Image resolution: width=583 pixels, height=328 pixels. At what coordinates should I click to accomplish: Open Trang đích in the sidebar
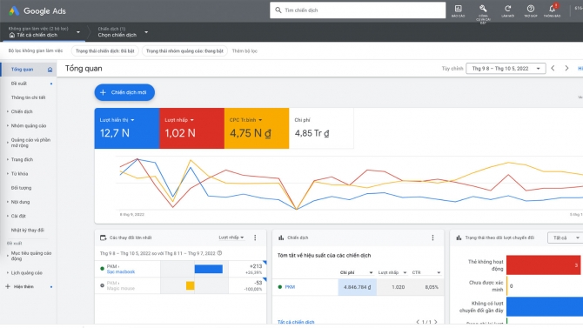click(x=22, y=159)
